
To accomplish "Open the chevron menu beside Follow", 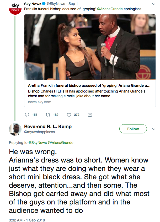I will [x=154, y=129].
